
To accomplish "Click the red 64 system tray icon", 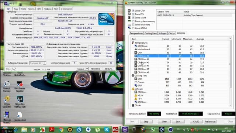I will point(192,130).
